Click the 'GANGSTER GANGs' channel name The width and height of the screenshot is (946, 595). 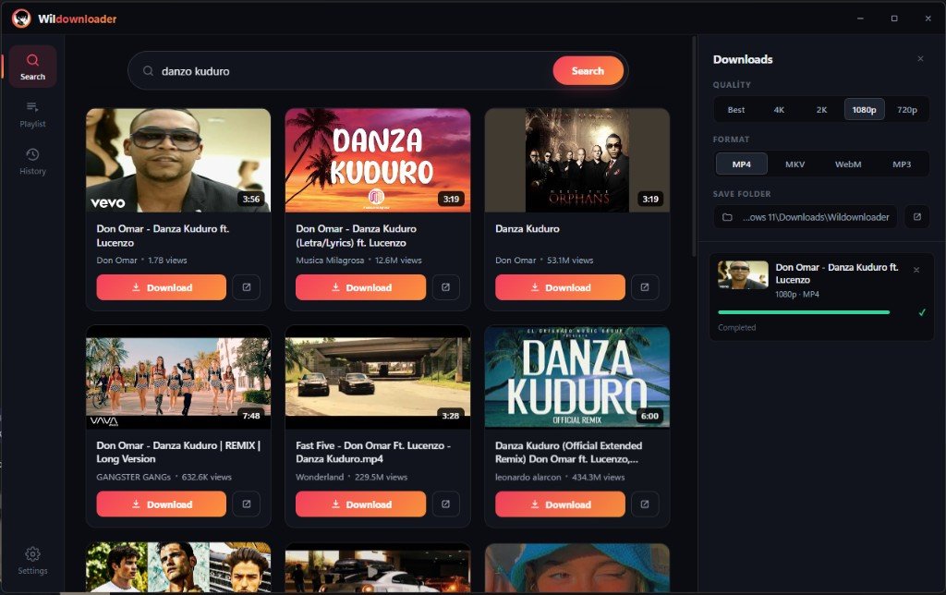pos(133,477)
